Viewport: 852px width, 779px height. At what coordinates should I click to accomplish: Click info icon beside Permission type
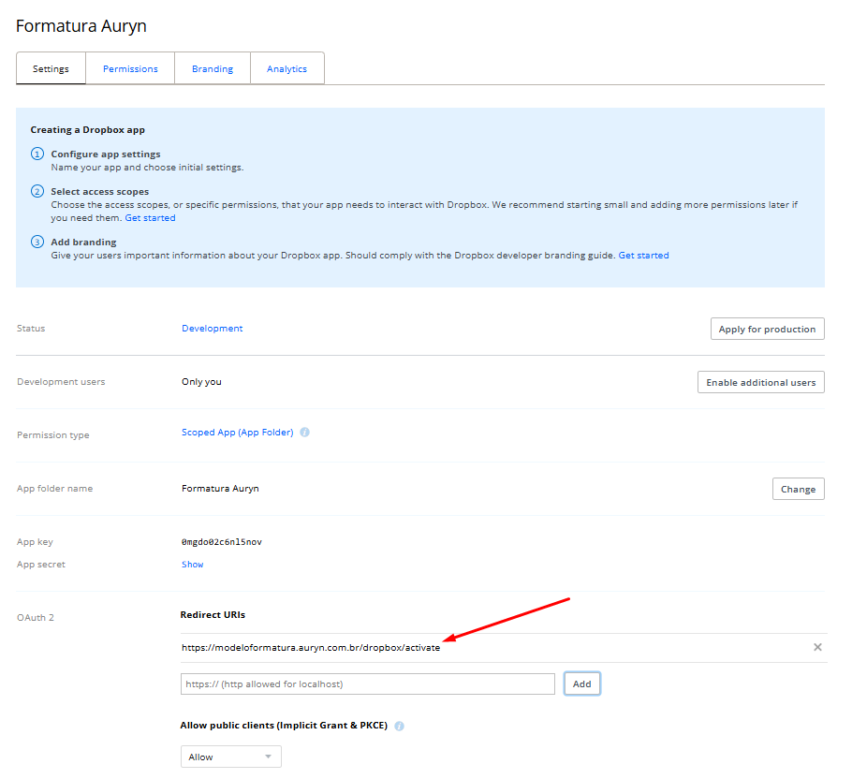click(305, 433)
